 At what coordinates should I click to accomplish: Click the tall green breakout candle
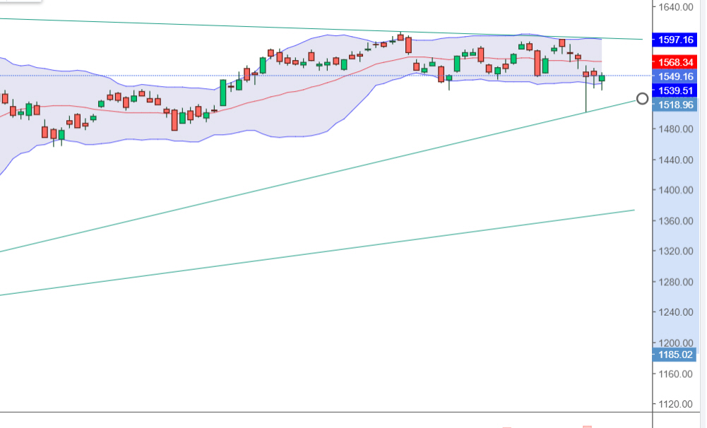coord(223,93)
